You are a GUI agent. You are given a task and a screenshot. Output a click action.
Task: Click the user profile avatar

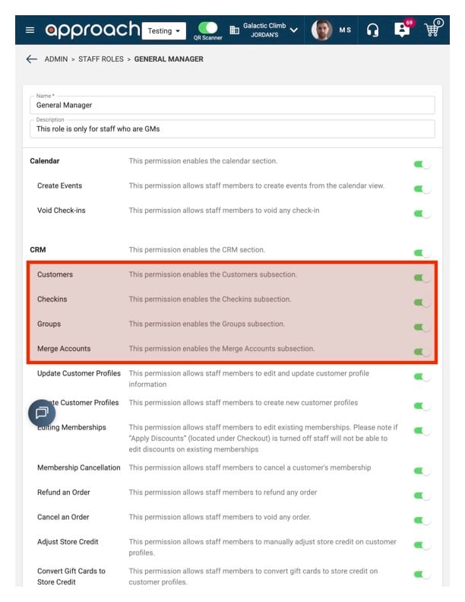click(x=321, y=30)
